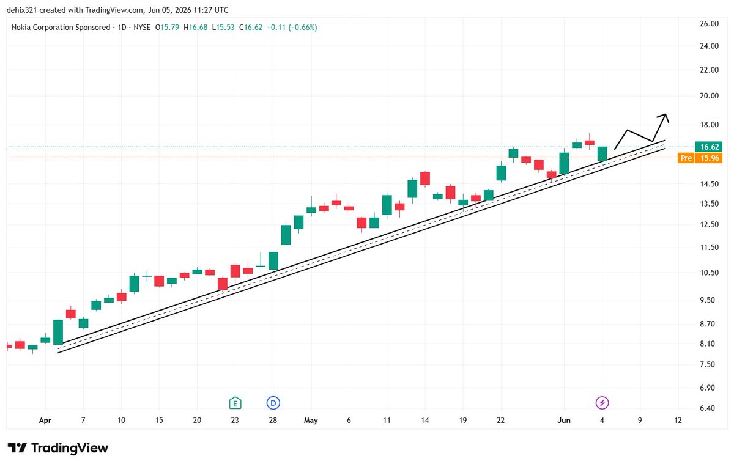The image size is (734, 467).
Task: Click the 12 date label at axis end
Action: click(678, 421)
